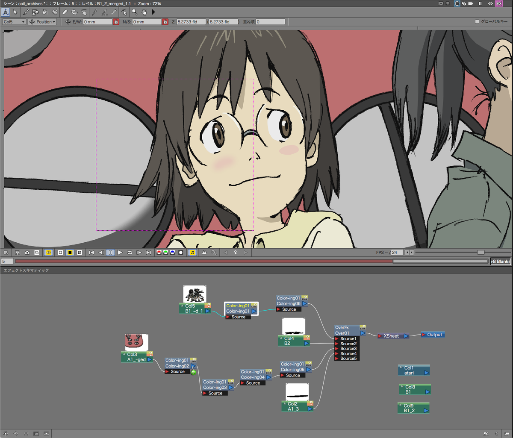
Task: Expand the toolbar with the black arrow
Action: 153,12
